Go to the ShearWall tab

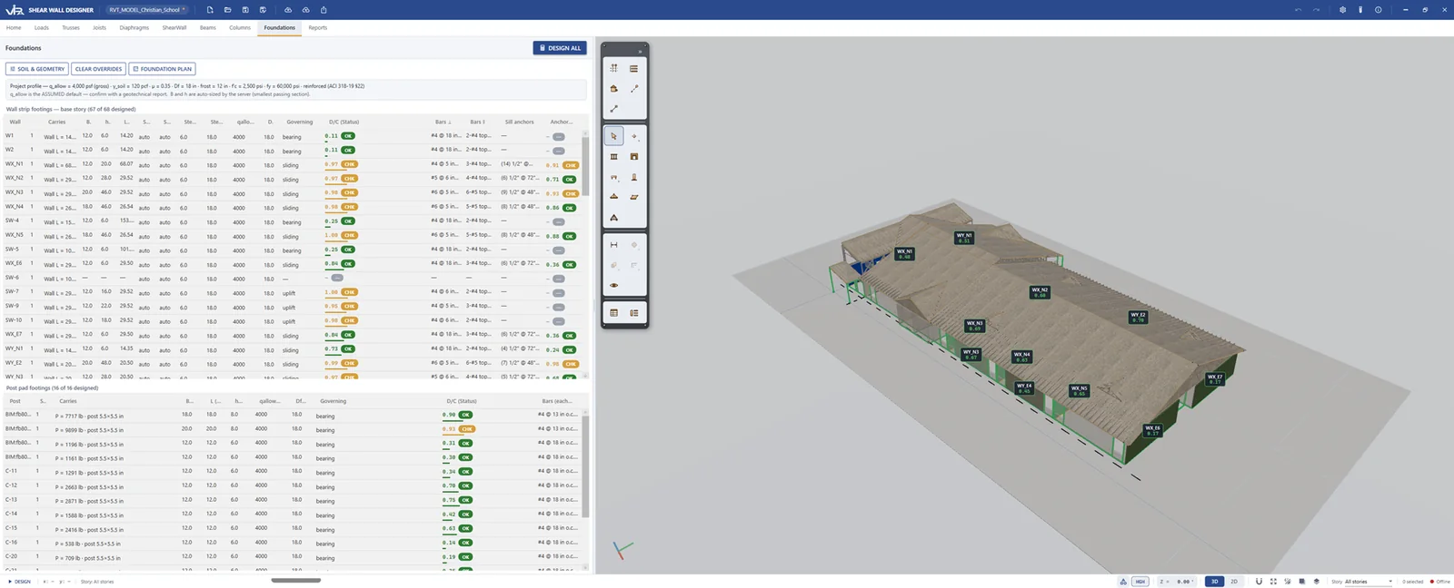[174, 27]
